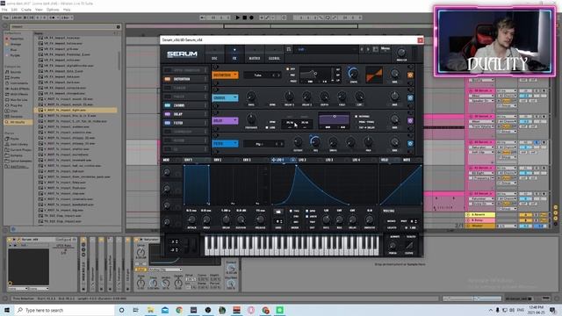Go to previous Serum preset arrow
Image resolution: width=562 pixels, height=316 pixels.
[x=362, y=49]
